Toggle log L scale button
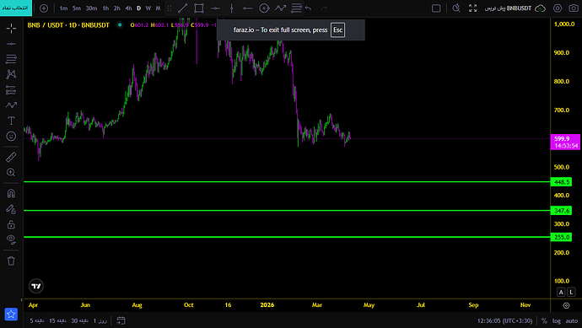This screenshot has width=582, height=328. point(571,293)
